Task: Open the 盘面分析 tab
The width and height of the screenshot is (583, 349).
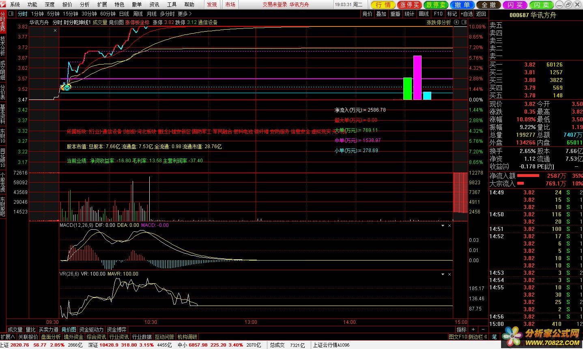Action: coord(51,337)
